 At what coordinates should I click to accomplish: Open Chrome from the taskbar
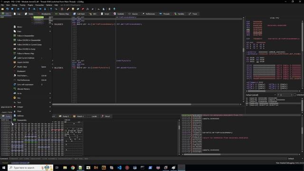click(x=73, y=168)
